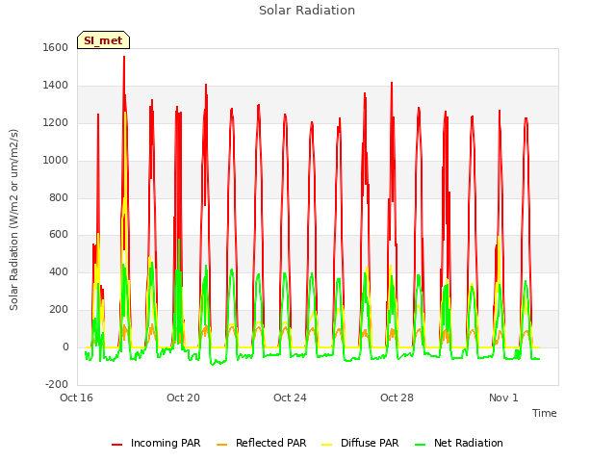Click the 0 y-axis tick label
Image resolution: width=616 pixels, height=462 pixels.
pyautogui.click(x=65, y=347)
